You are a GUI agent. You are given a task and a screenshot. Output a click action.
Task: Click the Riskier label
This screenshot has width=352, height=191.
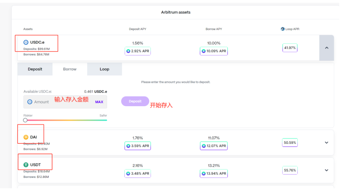tap(28, 115)
